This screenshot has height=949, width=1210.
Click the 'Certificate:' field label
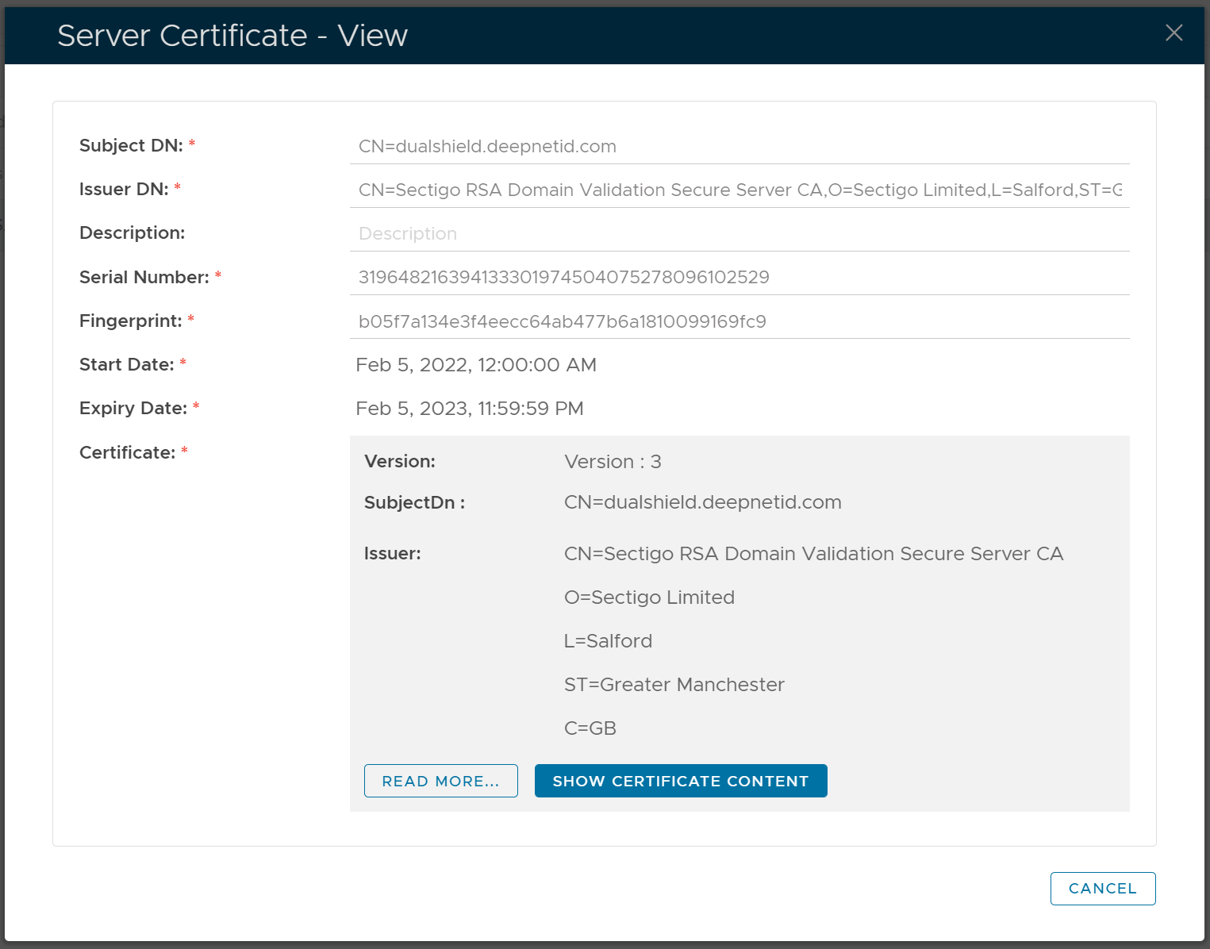[x=127, y=452]
